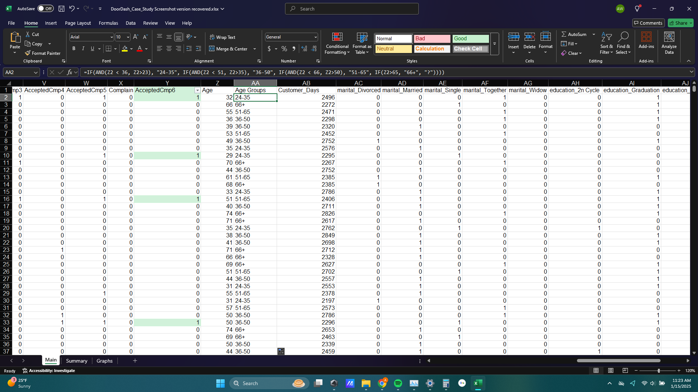Click the Sort & Filter icon

[x=606, y=37]
